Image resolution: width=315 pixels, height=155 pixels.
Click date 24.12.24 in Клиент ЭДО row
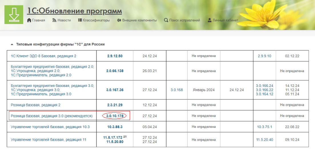150,56
